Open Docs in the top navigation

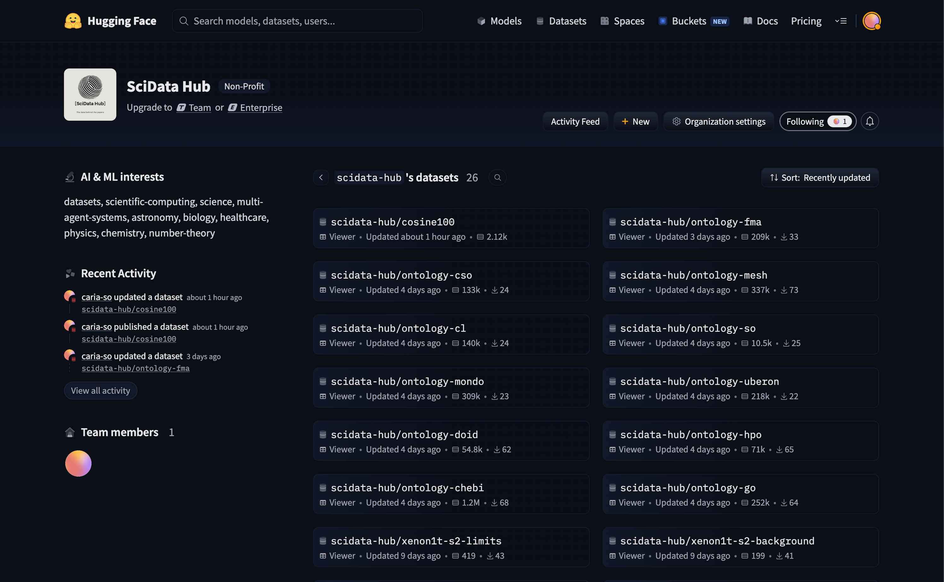[761, 21]
